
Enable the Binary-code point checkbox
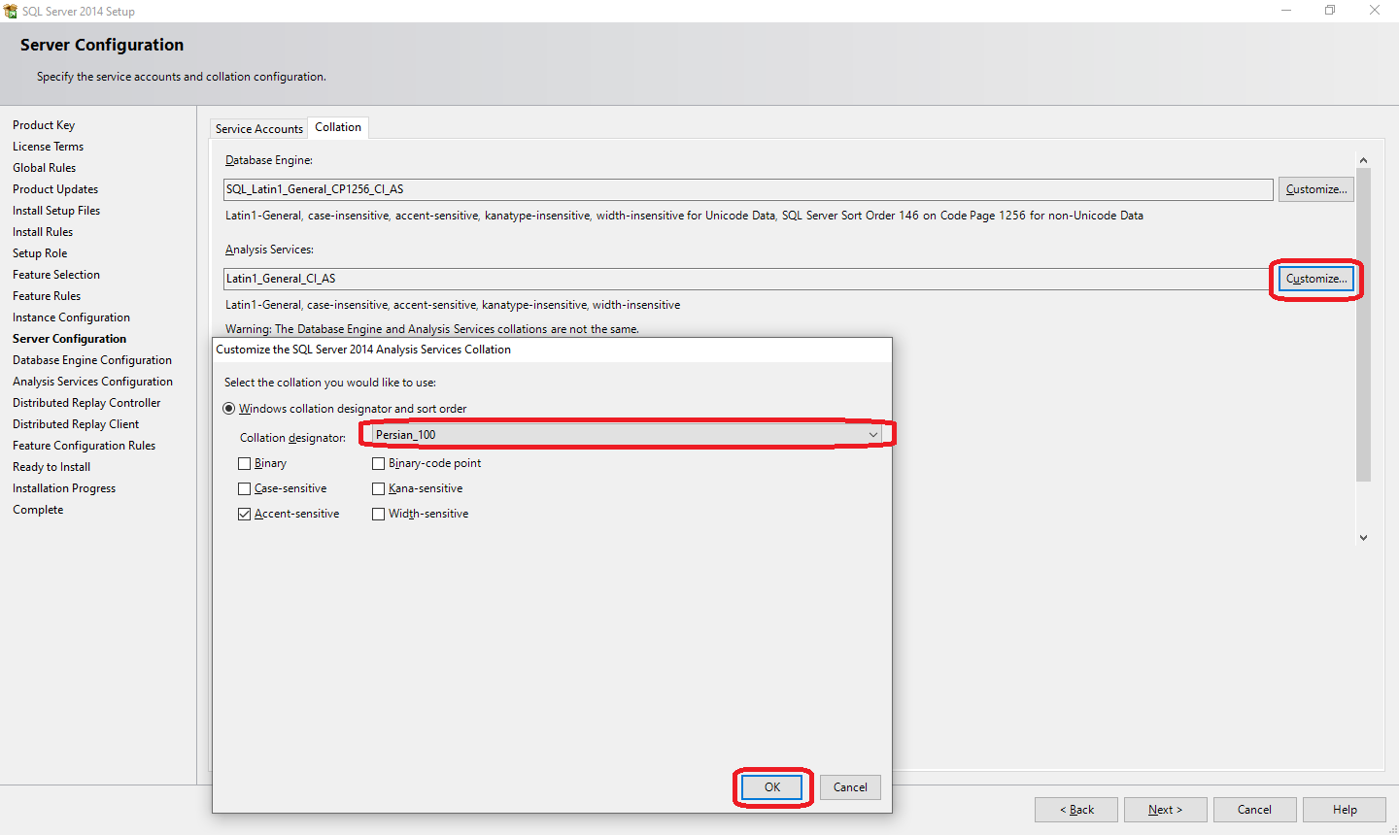[x=379, y=463]
